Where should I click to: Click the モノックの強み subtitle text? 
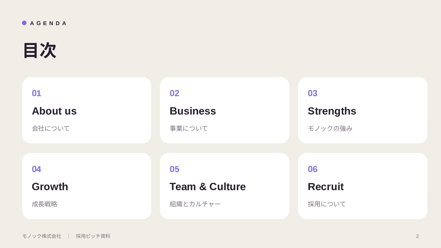coord(330,128)
